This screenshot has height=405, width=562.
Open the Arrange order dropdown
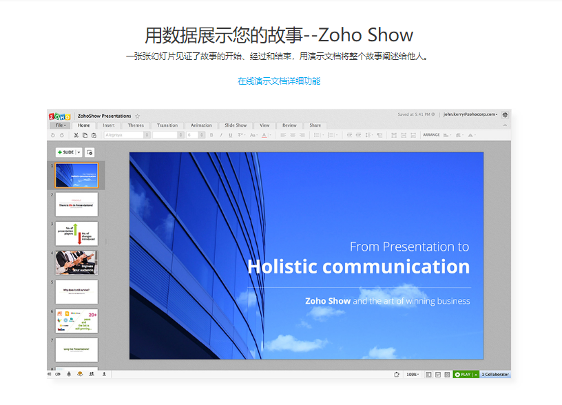pyautogui.click(x=459, y=135)
